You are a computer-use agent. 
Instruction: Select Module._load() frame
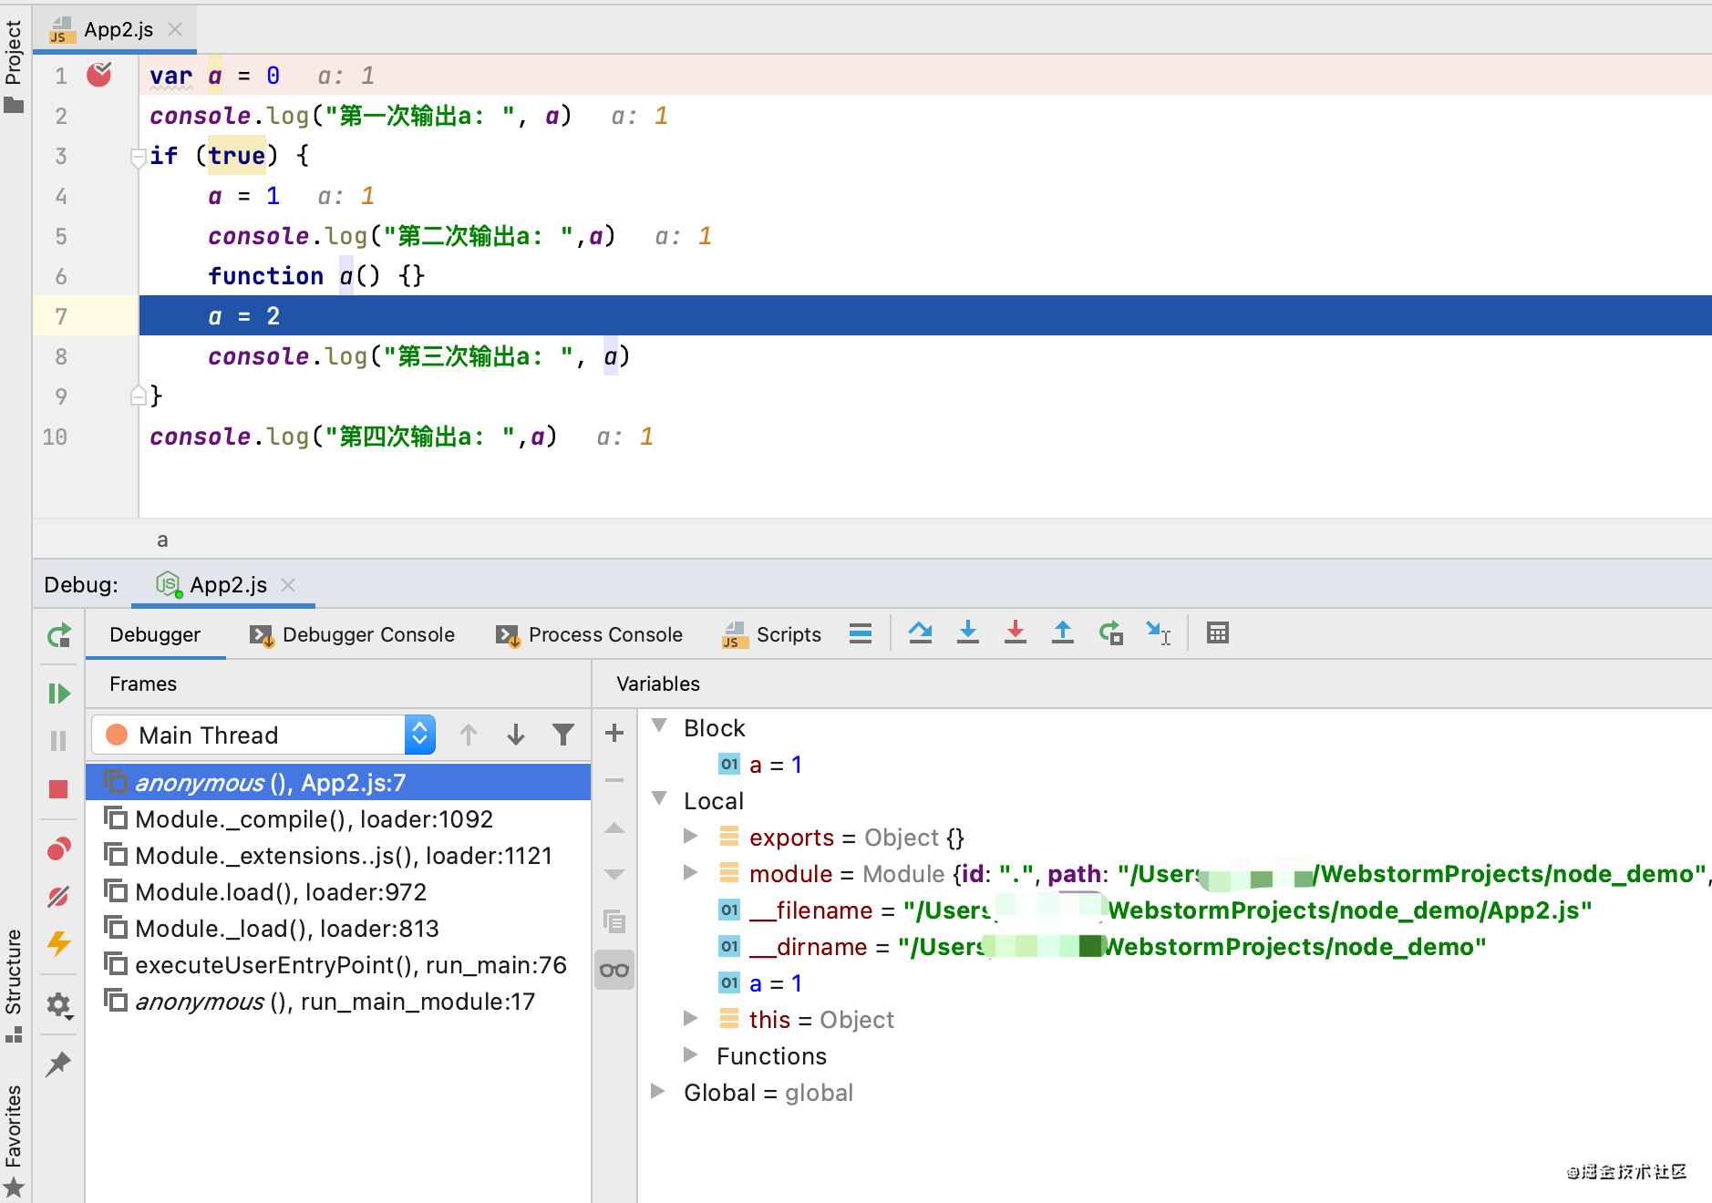pyautogui.click(x=338, y=928)
